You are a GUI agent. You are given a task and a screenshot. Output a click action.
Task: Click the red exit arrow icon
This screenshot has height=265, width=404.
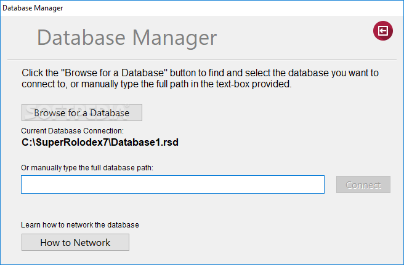383,31
